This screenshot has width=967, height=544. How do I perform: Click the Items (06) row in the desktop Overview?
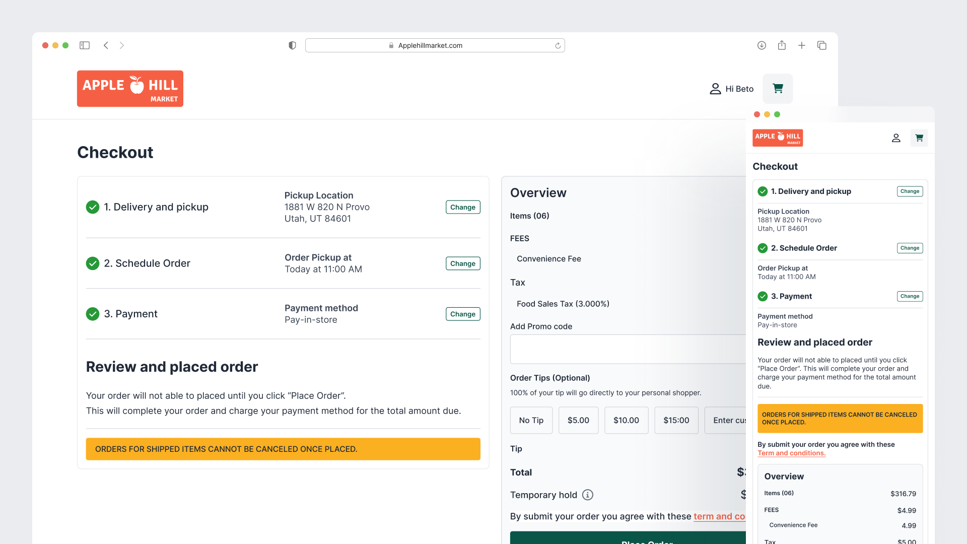tap(530, 216)
